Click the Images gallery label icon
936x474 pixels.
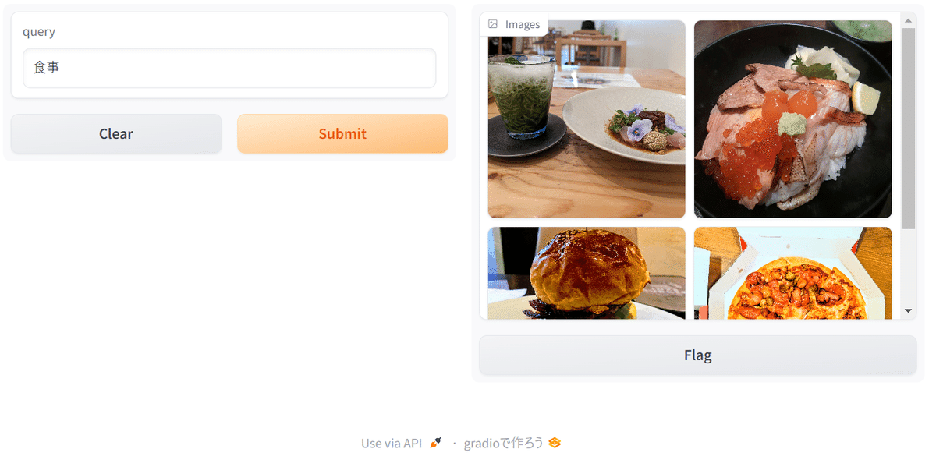tap(493, 24)
